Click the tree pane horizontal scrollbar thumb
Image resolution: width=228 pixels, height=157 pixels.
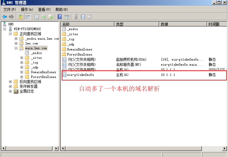29,149
